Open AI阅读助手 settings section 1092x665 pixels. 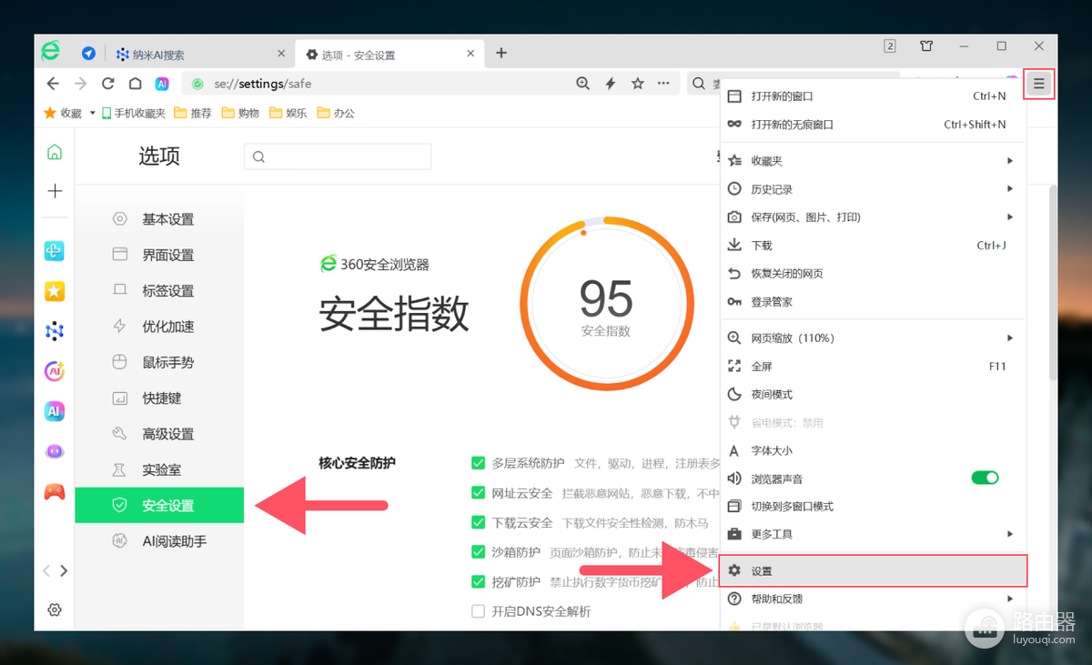159,541
